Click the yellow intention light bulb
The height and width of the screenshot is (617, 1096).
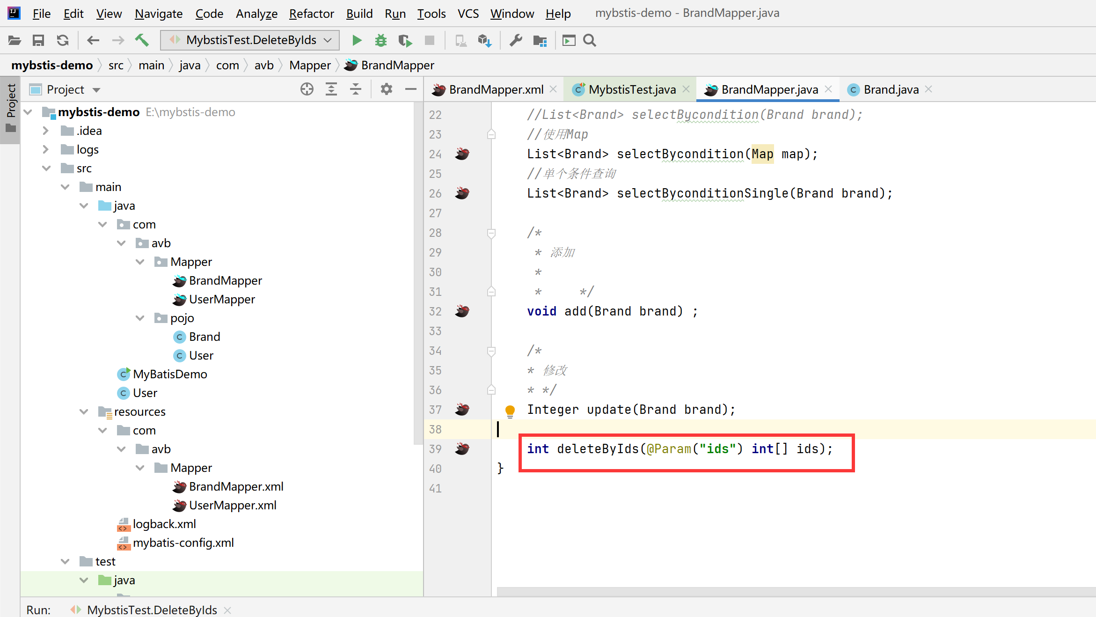tap(510, 411)
